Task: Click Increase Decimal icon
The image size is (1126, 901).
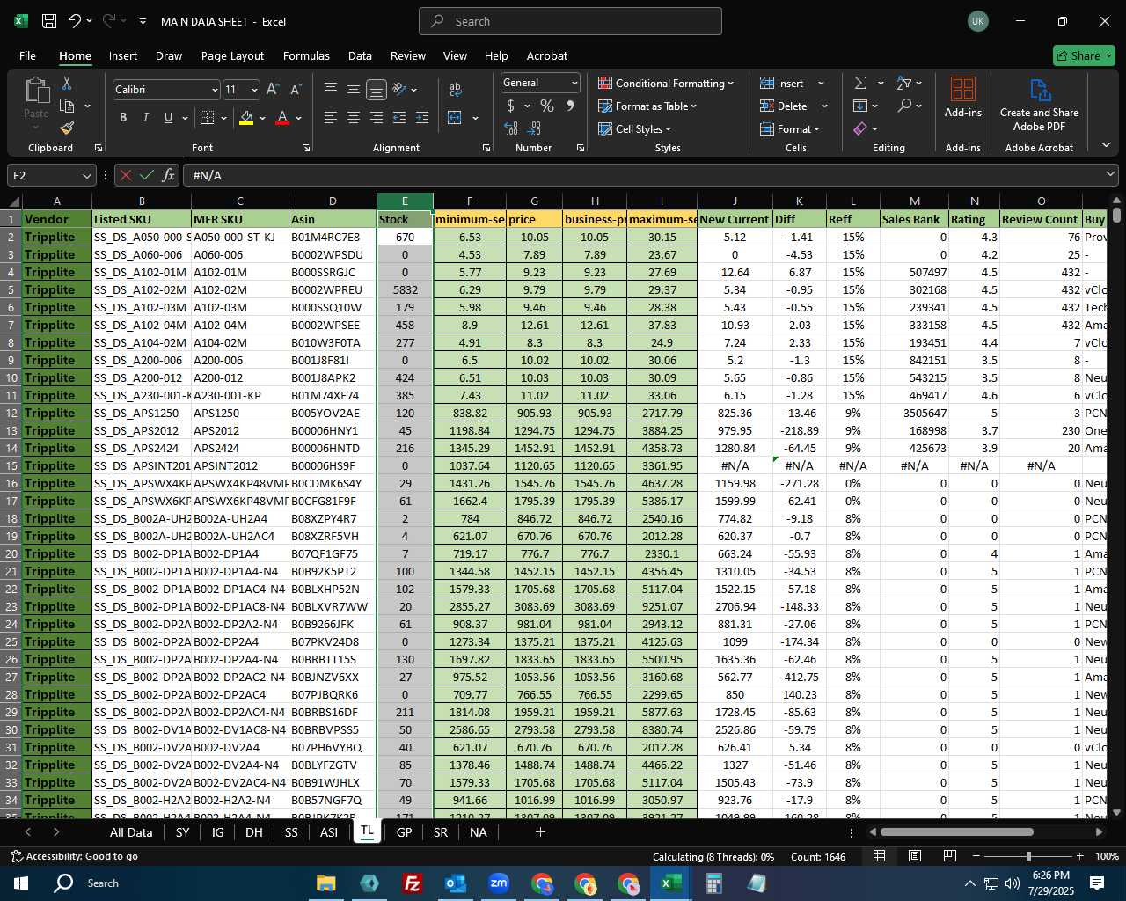Action: (x=511, y=128)
